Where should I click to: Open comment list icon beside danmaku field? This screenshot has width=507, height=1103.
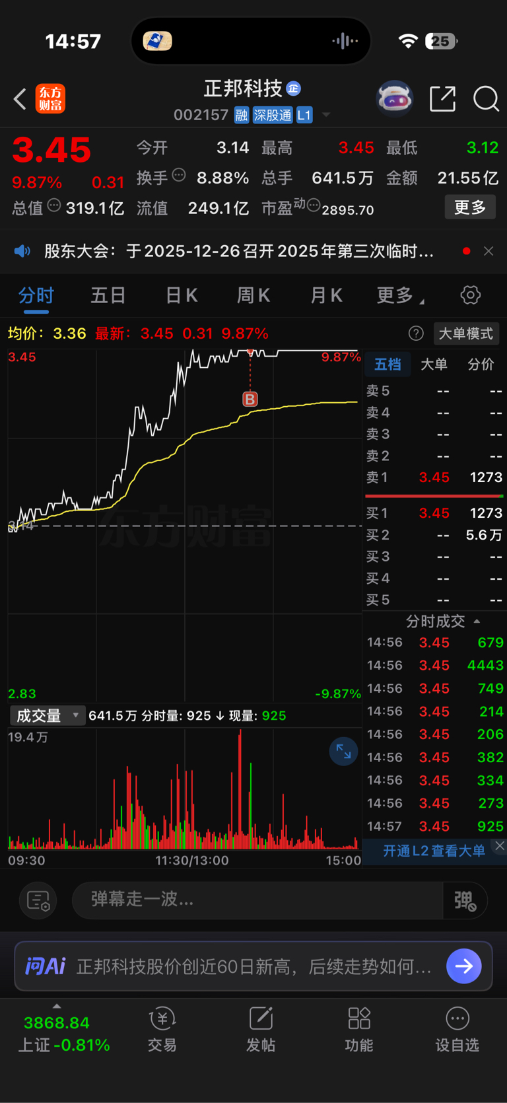[38, 900]
